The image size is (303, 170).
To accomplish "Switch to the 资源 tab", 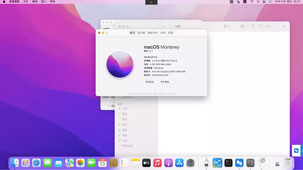I will pos(170,33).
